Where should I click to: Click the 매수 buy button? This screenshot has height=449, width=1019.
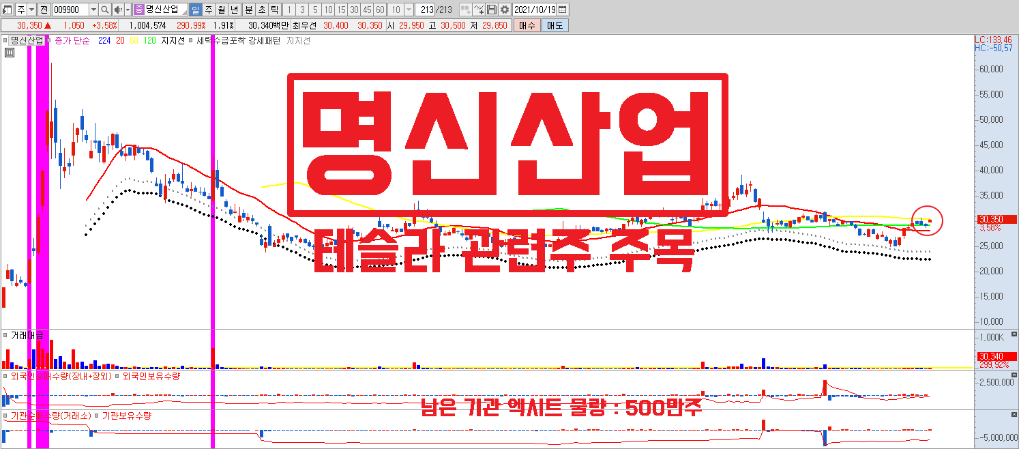click(x=527, y=26)
